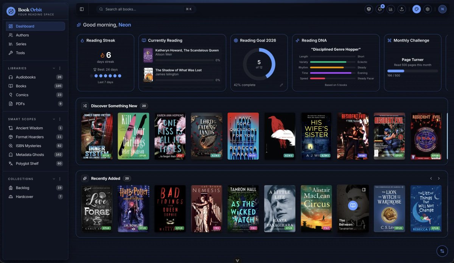Click the Search all books field
The image size is (454, 263).
click(146, 9)
